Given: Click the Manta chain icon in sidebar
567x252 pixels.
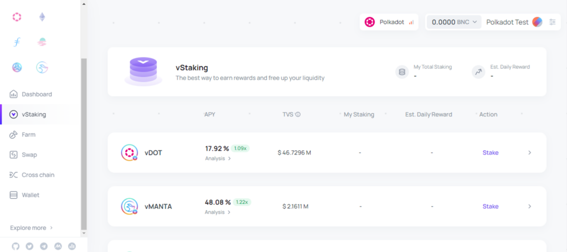Looking at the screenshot, I should [42, 67].
